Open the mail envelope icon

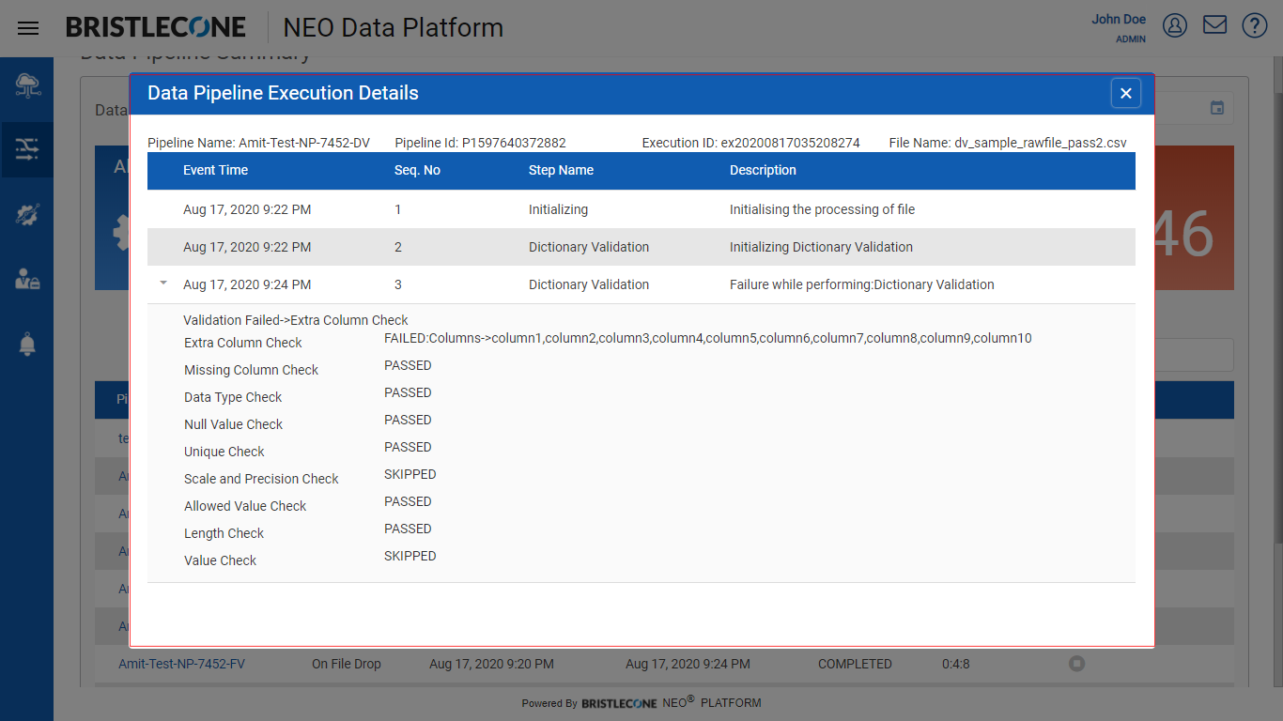[x=1214, y=25]
